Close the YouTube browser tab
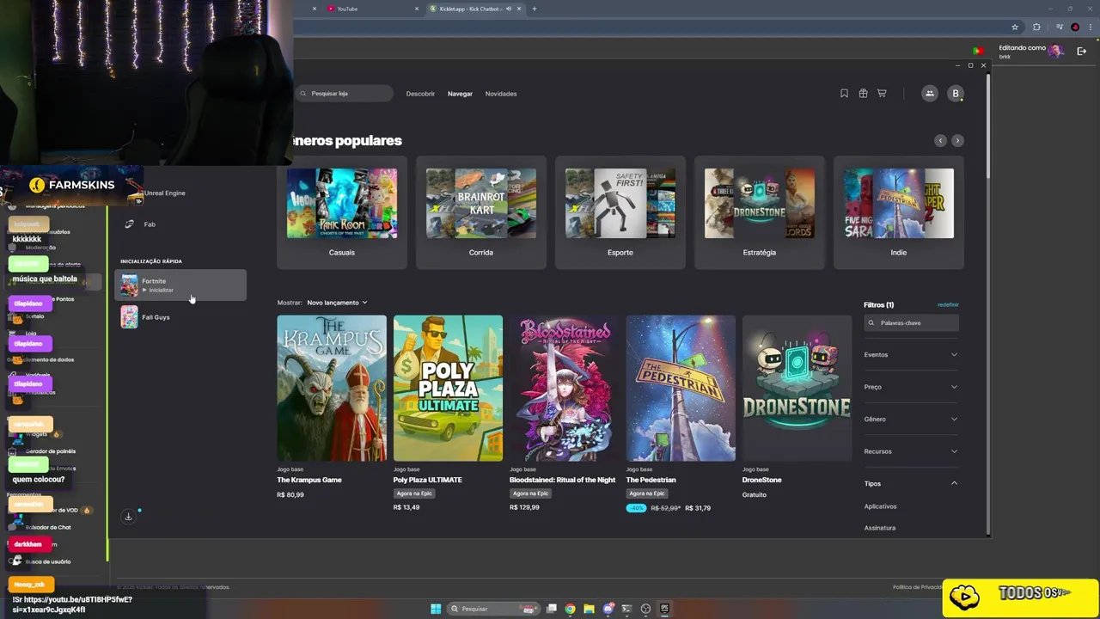 tap(418, 9)
